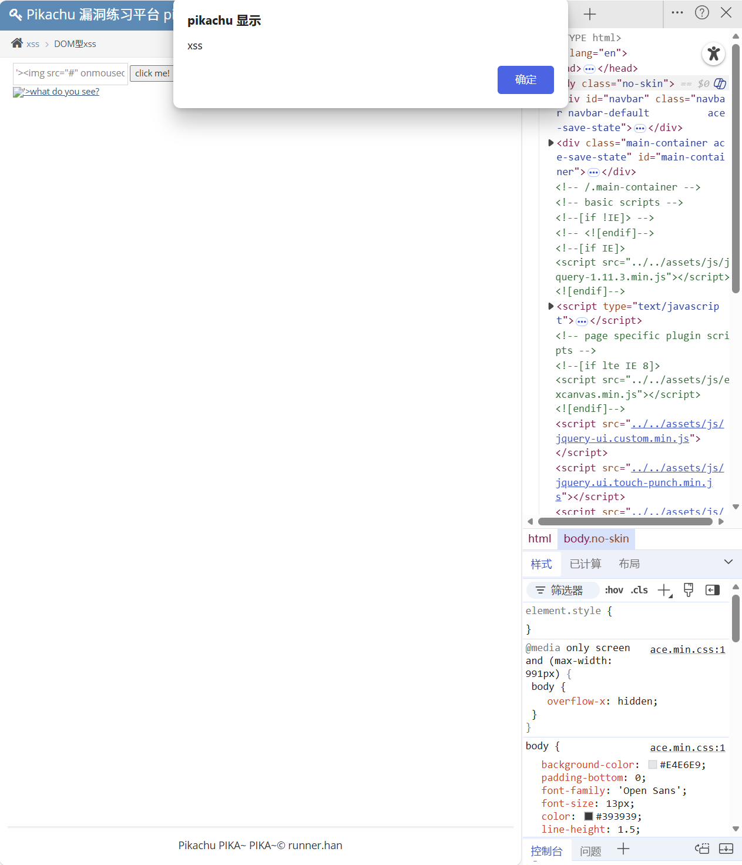
Task: Switch to 已计算 computed tab
Action: tap(585, 564)
